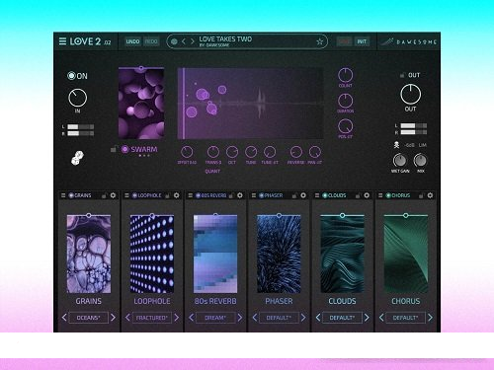Toggle GRAINS module power in header
Image resolution: width=494 pixels, height=370 pixels.
(71, 195)
